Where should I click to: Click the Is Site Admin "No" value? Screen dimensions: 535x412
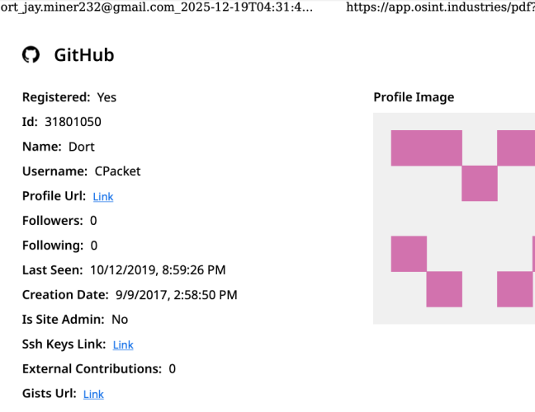[x=120, y=320]
